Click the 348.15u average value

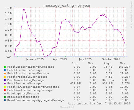108,80
